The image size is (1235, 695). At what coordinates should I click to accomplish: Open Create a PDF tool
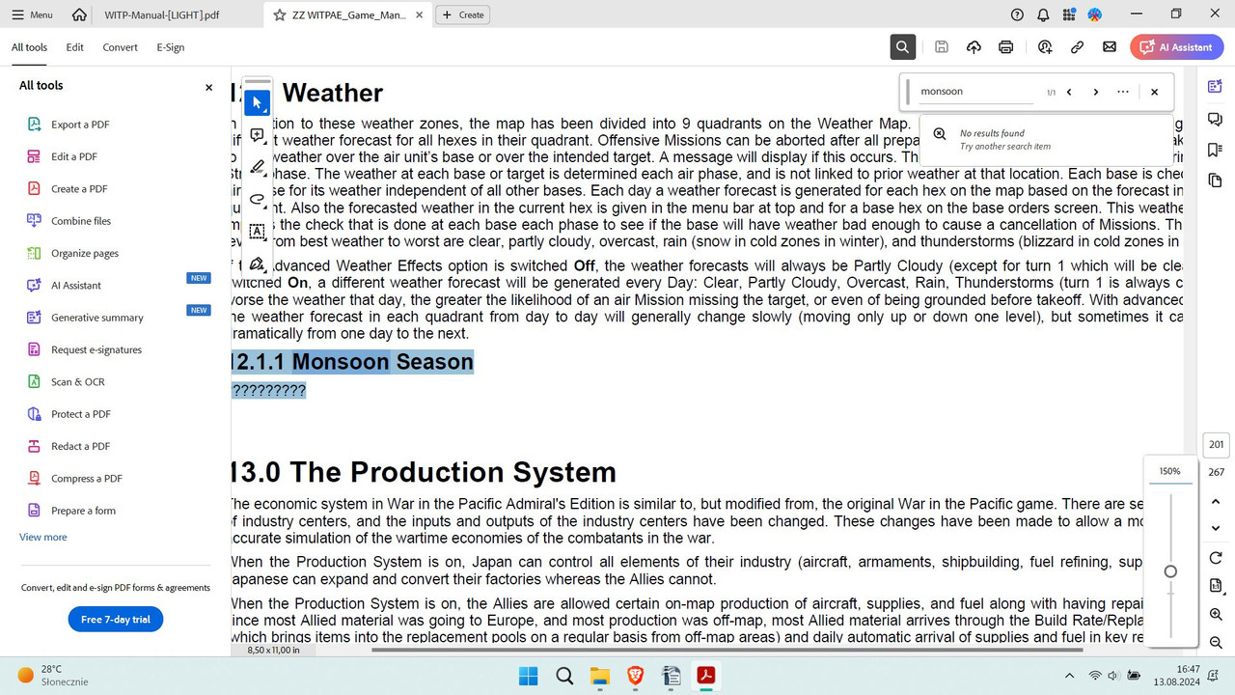[79, 188]
